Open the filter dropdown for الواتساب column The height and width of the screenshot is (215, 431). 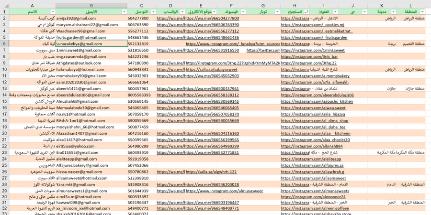[x=182, y=11]
